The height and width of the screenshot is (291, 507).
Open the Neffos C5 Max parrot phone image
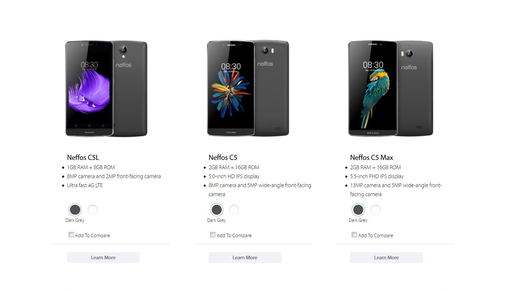pyautogui.click(x=391, y=88)
